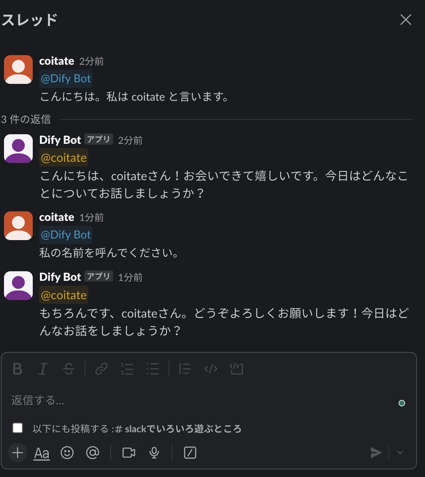Record a video clip
Viewport: 425px width, 477px height.
click(x=128, y=453)
